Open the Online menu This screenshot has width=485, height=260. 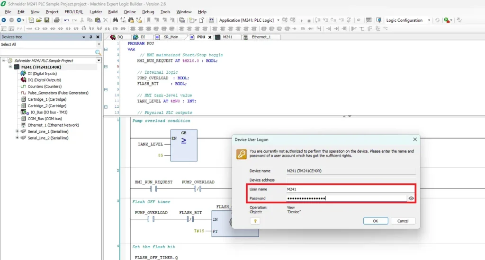point(130,12)
